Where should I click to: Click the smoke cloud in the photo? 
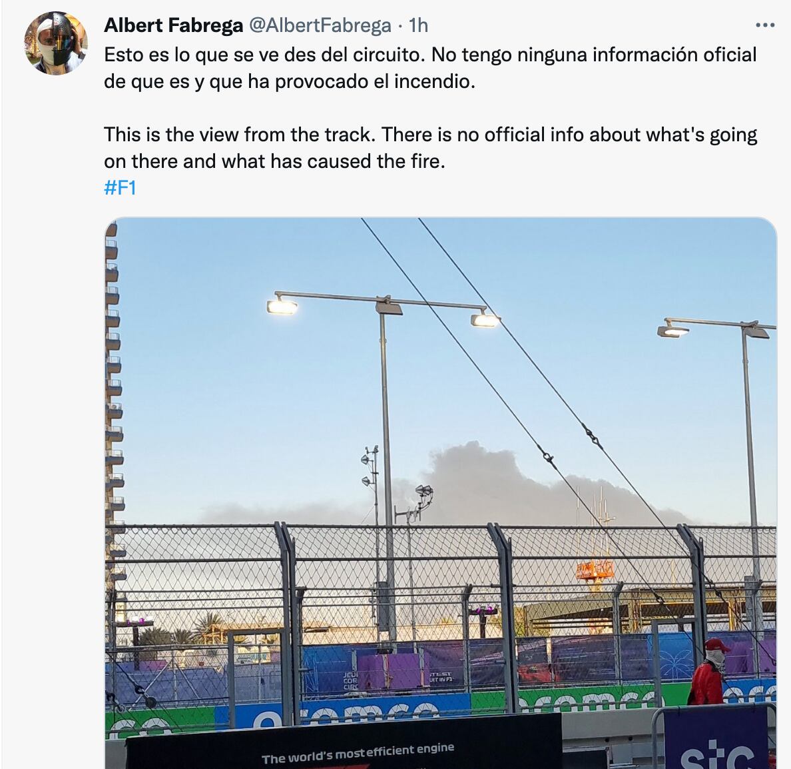505,484
